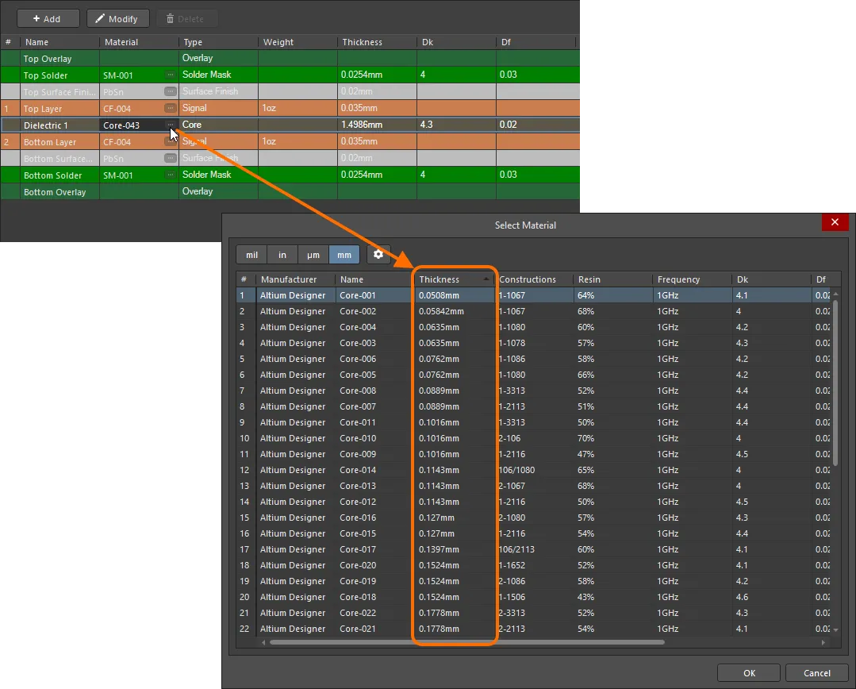Screen dimensions: 856x689
Task: Open material picker for Top Layer CF-004
Action: 171,108
